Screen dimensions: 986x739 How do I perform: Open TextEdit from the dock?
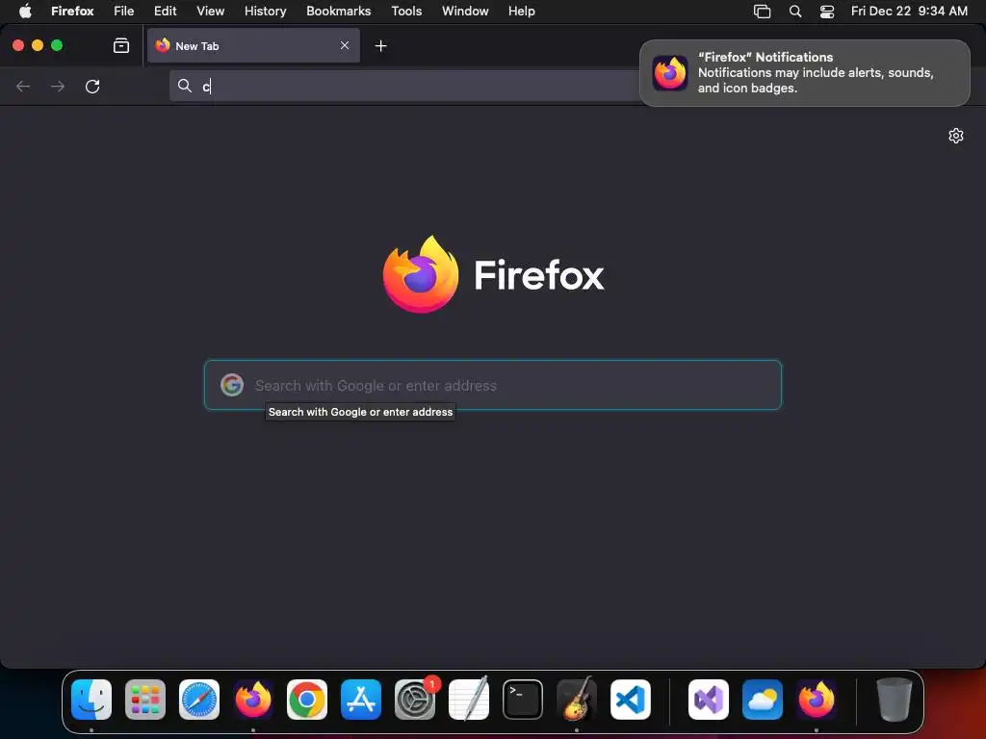coord(469,699)
